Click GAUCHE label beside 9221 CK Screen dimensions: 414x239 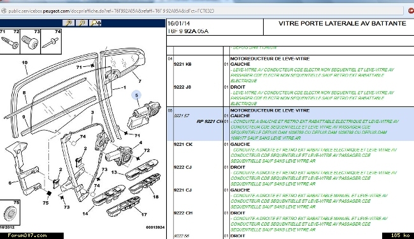tap(240, 145)
